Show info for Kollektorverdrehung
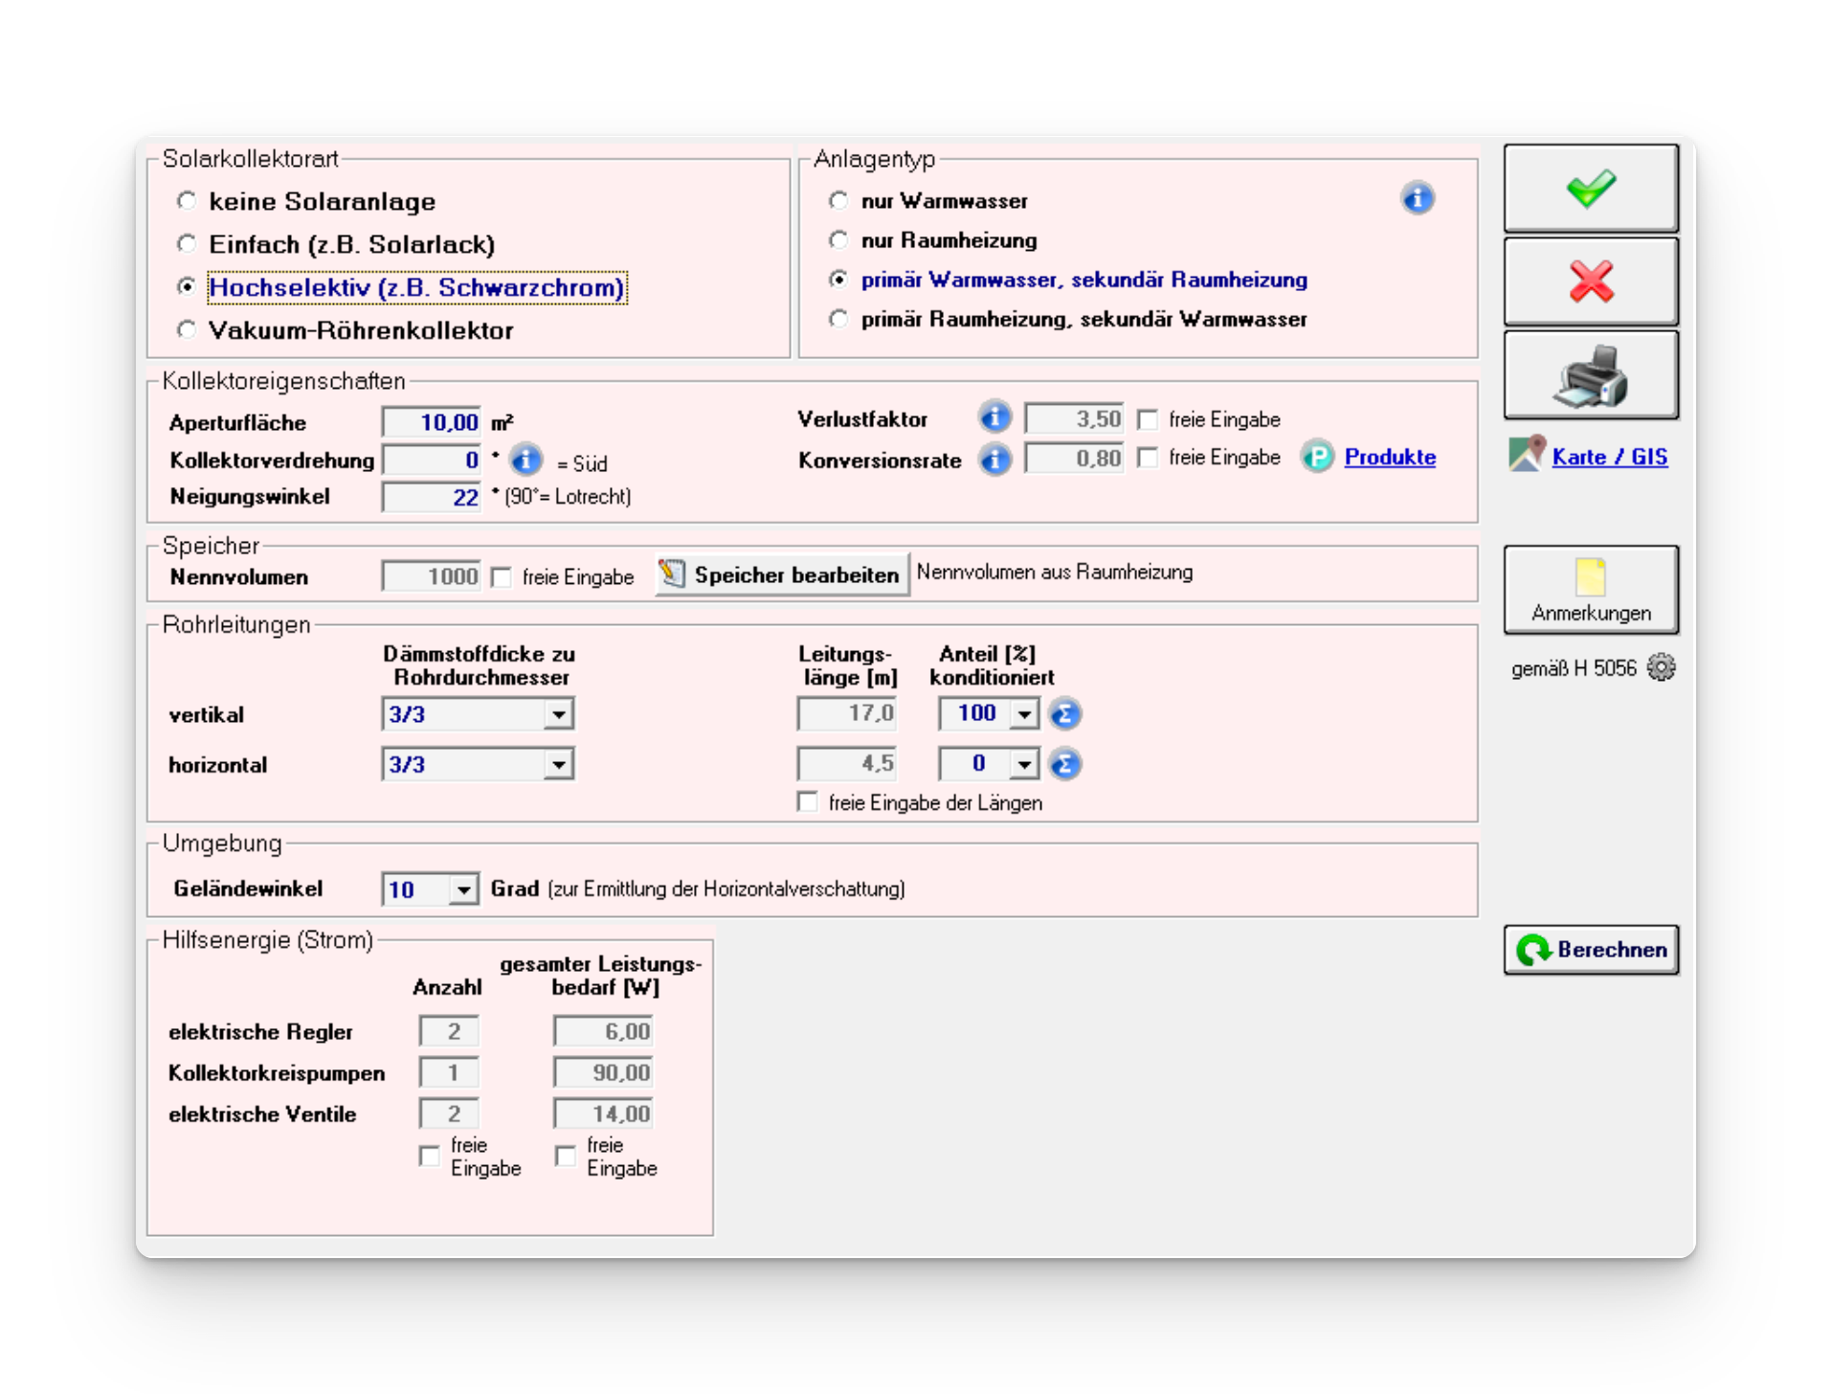The image size is (1832, 1394). coord(525,461)
